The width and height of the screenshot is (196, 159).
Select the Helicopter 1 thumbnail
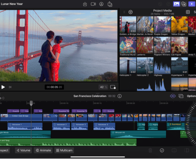coord(128,66)
